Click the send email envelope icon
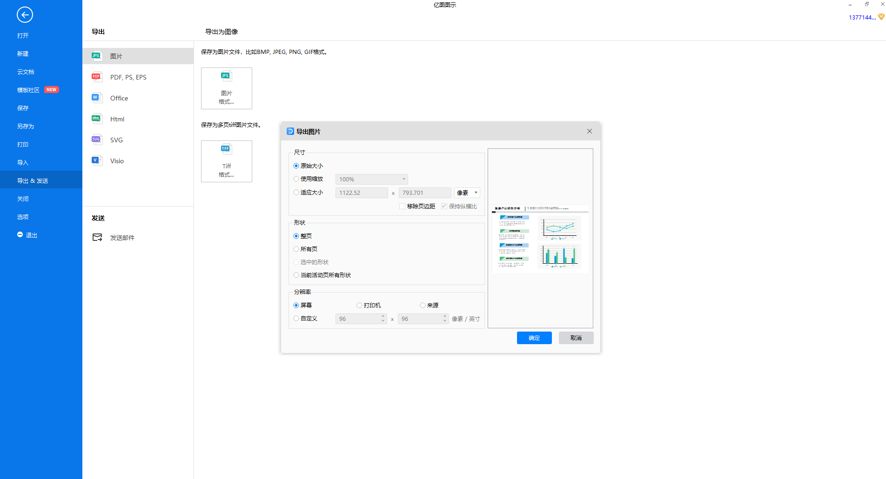This screenshot has height=479, width=886. click(97, 238)
